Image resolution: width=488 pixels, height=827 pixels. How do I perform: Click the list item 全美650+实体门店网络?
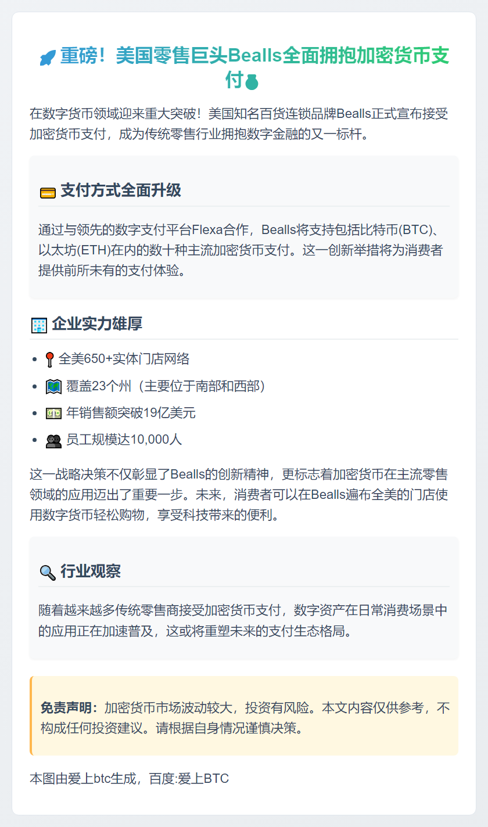point(124,359)
